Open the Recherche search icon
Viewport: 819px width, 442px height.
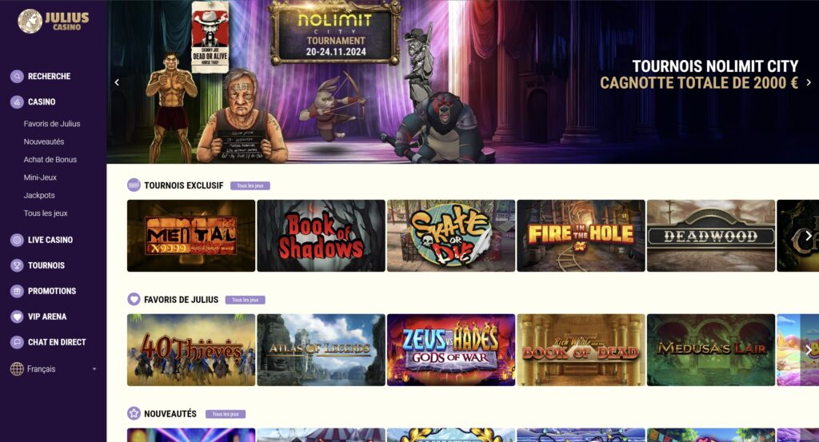pyautogui.click(x=17, y=76)
